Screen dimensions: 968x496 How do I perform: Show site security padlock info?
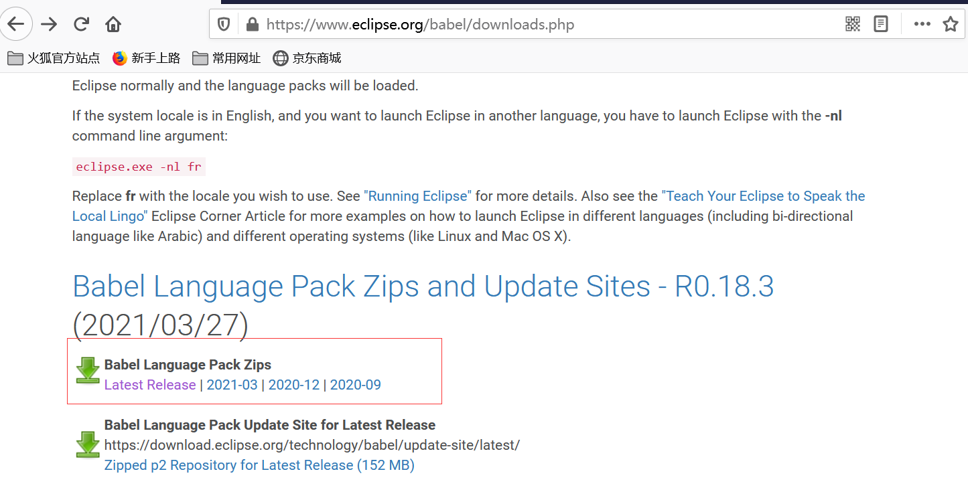252,25
